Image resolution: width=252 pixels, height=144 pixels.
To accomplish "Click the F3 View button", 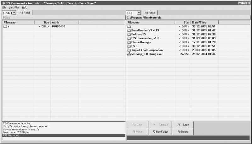I will [137, 125].
